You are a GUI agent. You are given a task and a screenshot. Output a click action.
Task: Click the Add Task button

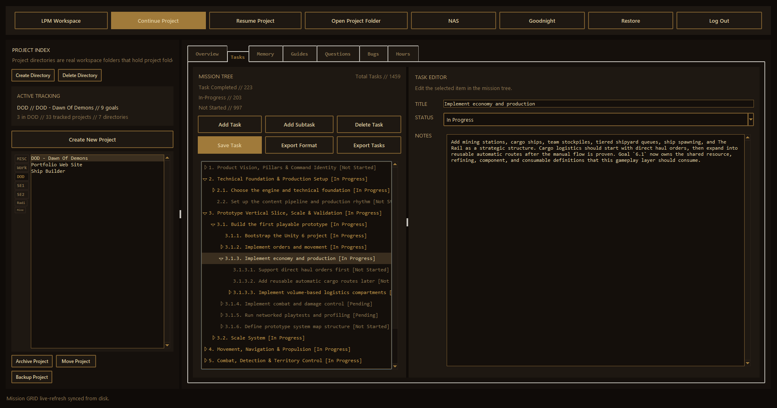[230, 125]
